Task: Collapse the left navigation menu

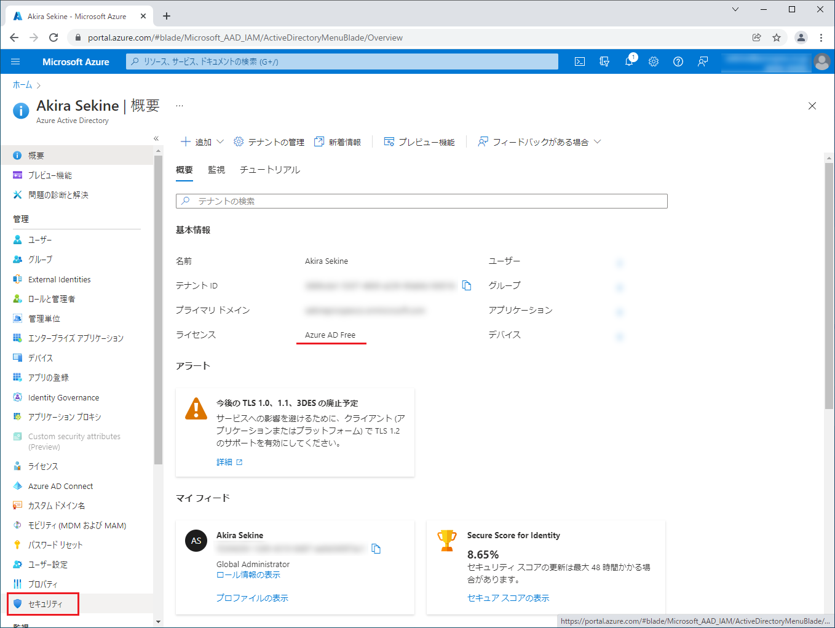Action: [x=156, y=138]
